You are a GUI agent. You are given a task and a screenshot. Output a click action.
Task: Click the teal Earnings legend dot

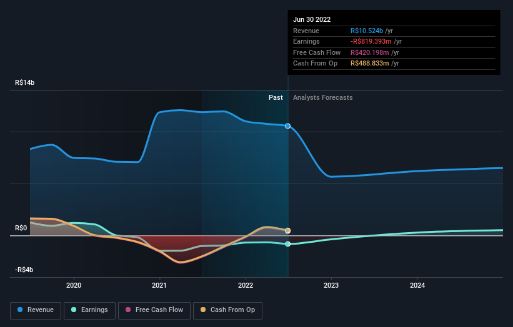74,310
